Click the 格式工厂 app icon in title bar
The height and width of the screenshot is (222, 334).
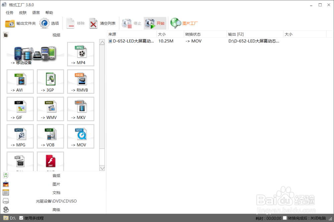(x=4, y=5)
